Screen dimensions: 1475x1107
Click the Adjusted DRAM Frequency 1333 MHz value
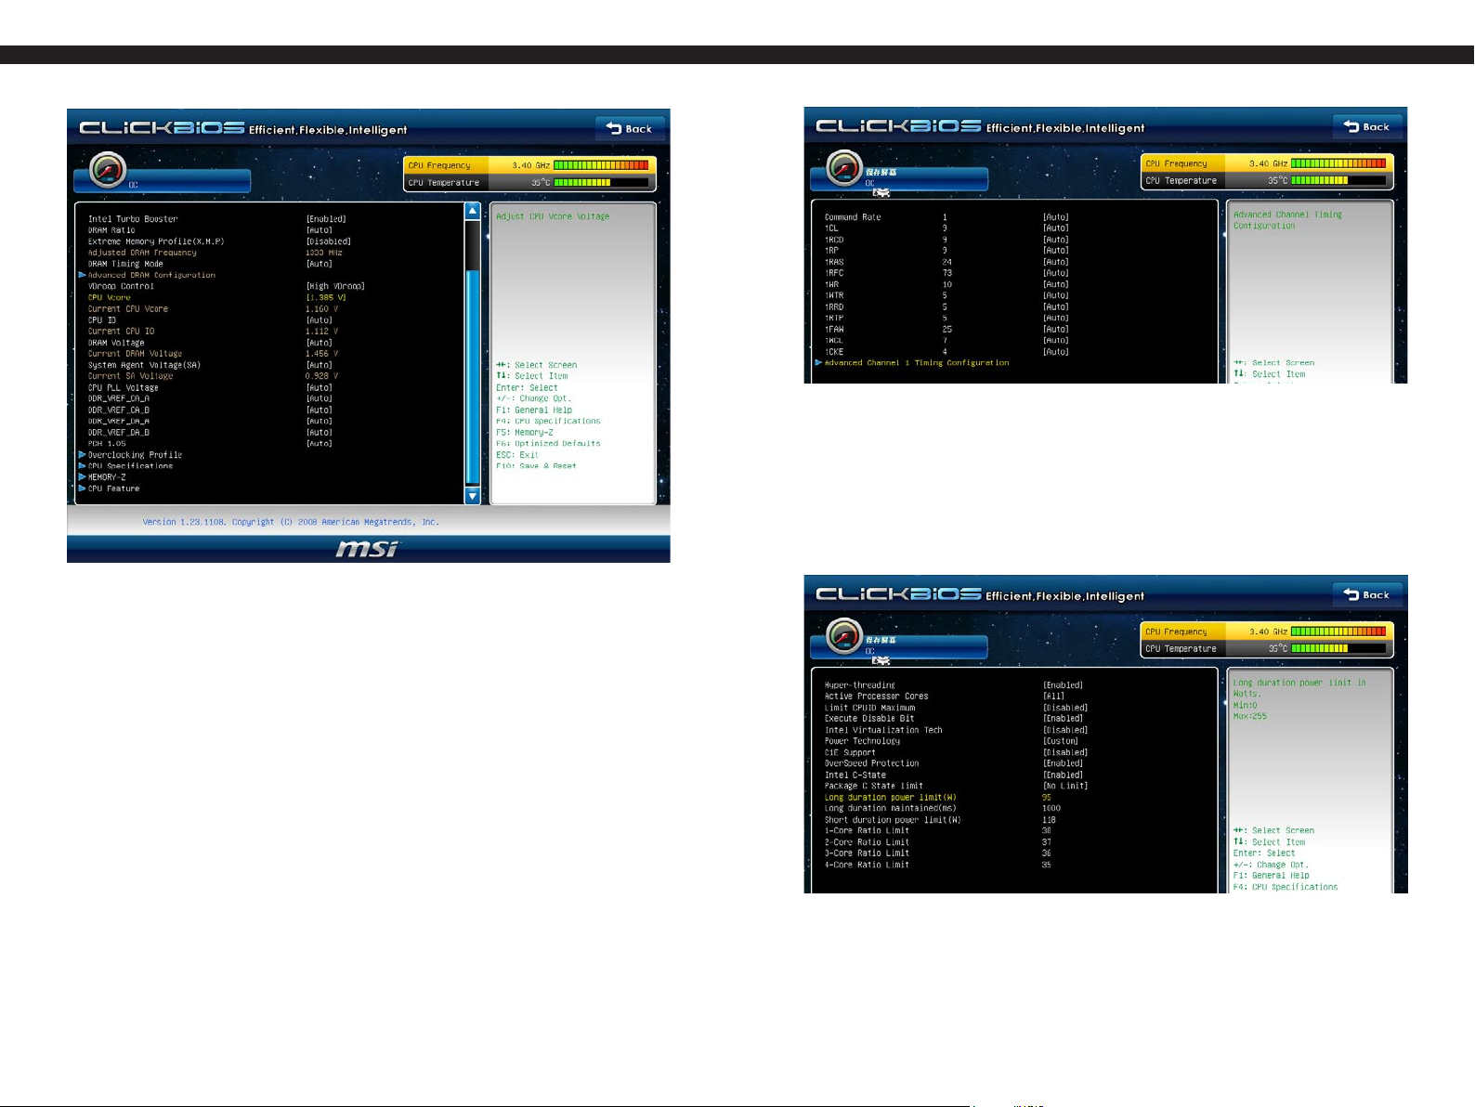(x=324, y=253)
